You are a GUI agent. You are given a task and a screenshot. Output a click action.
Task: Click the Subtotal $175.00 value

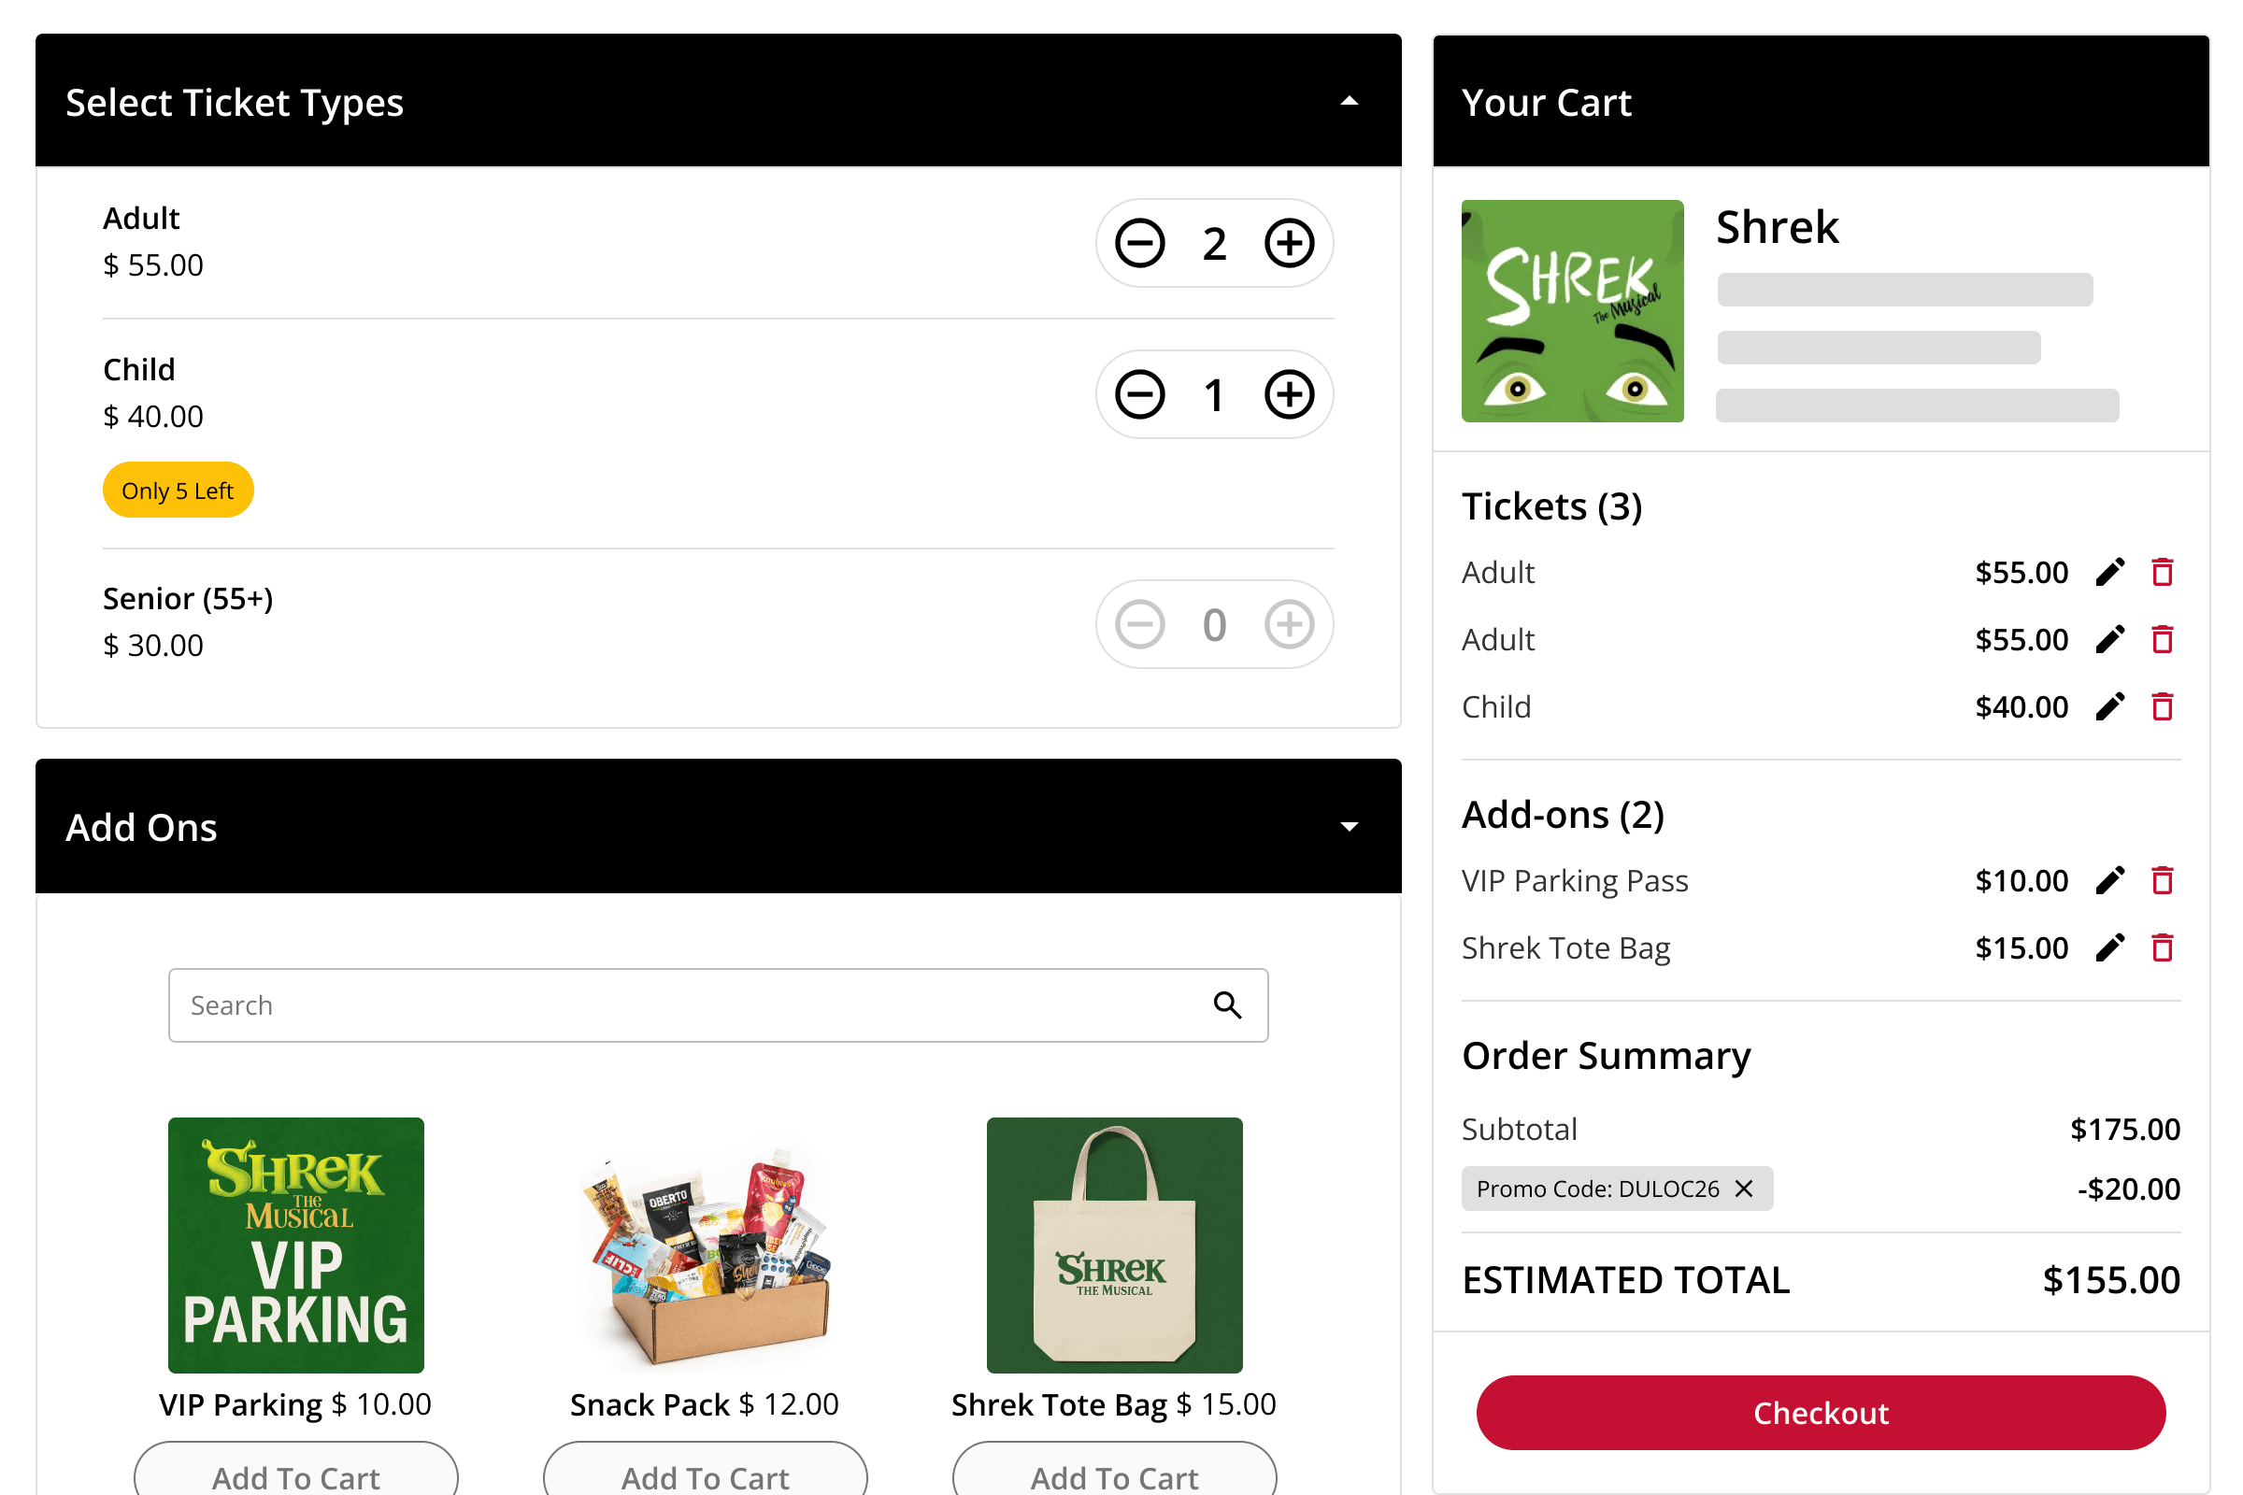point(2124,1129)
